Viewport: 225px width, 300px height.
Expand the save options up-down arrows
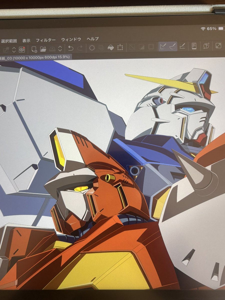(x=60, y=48)
